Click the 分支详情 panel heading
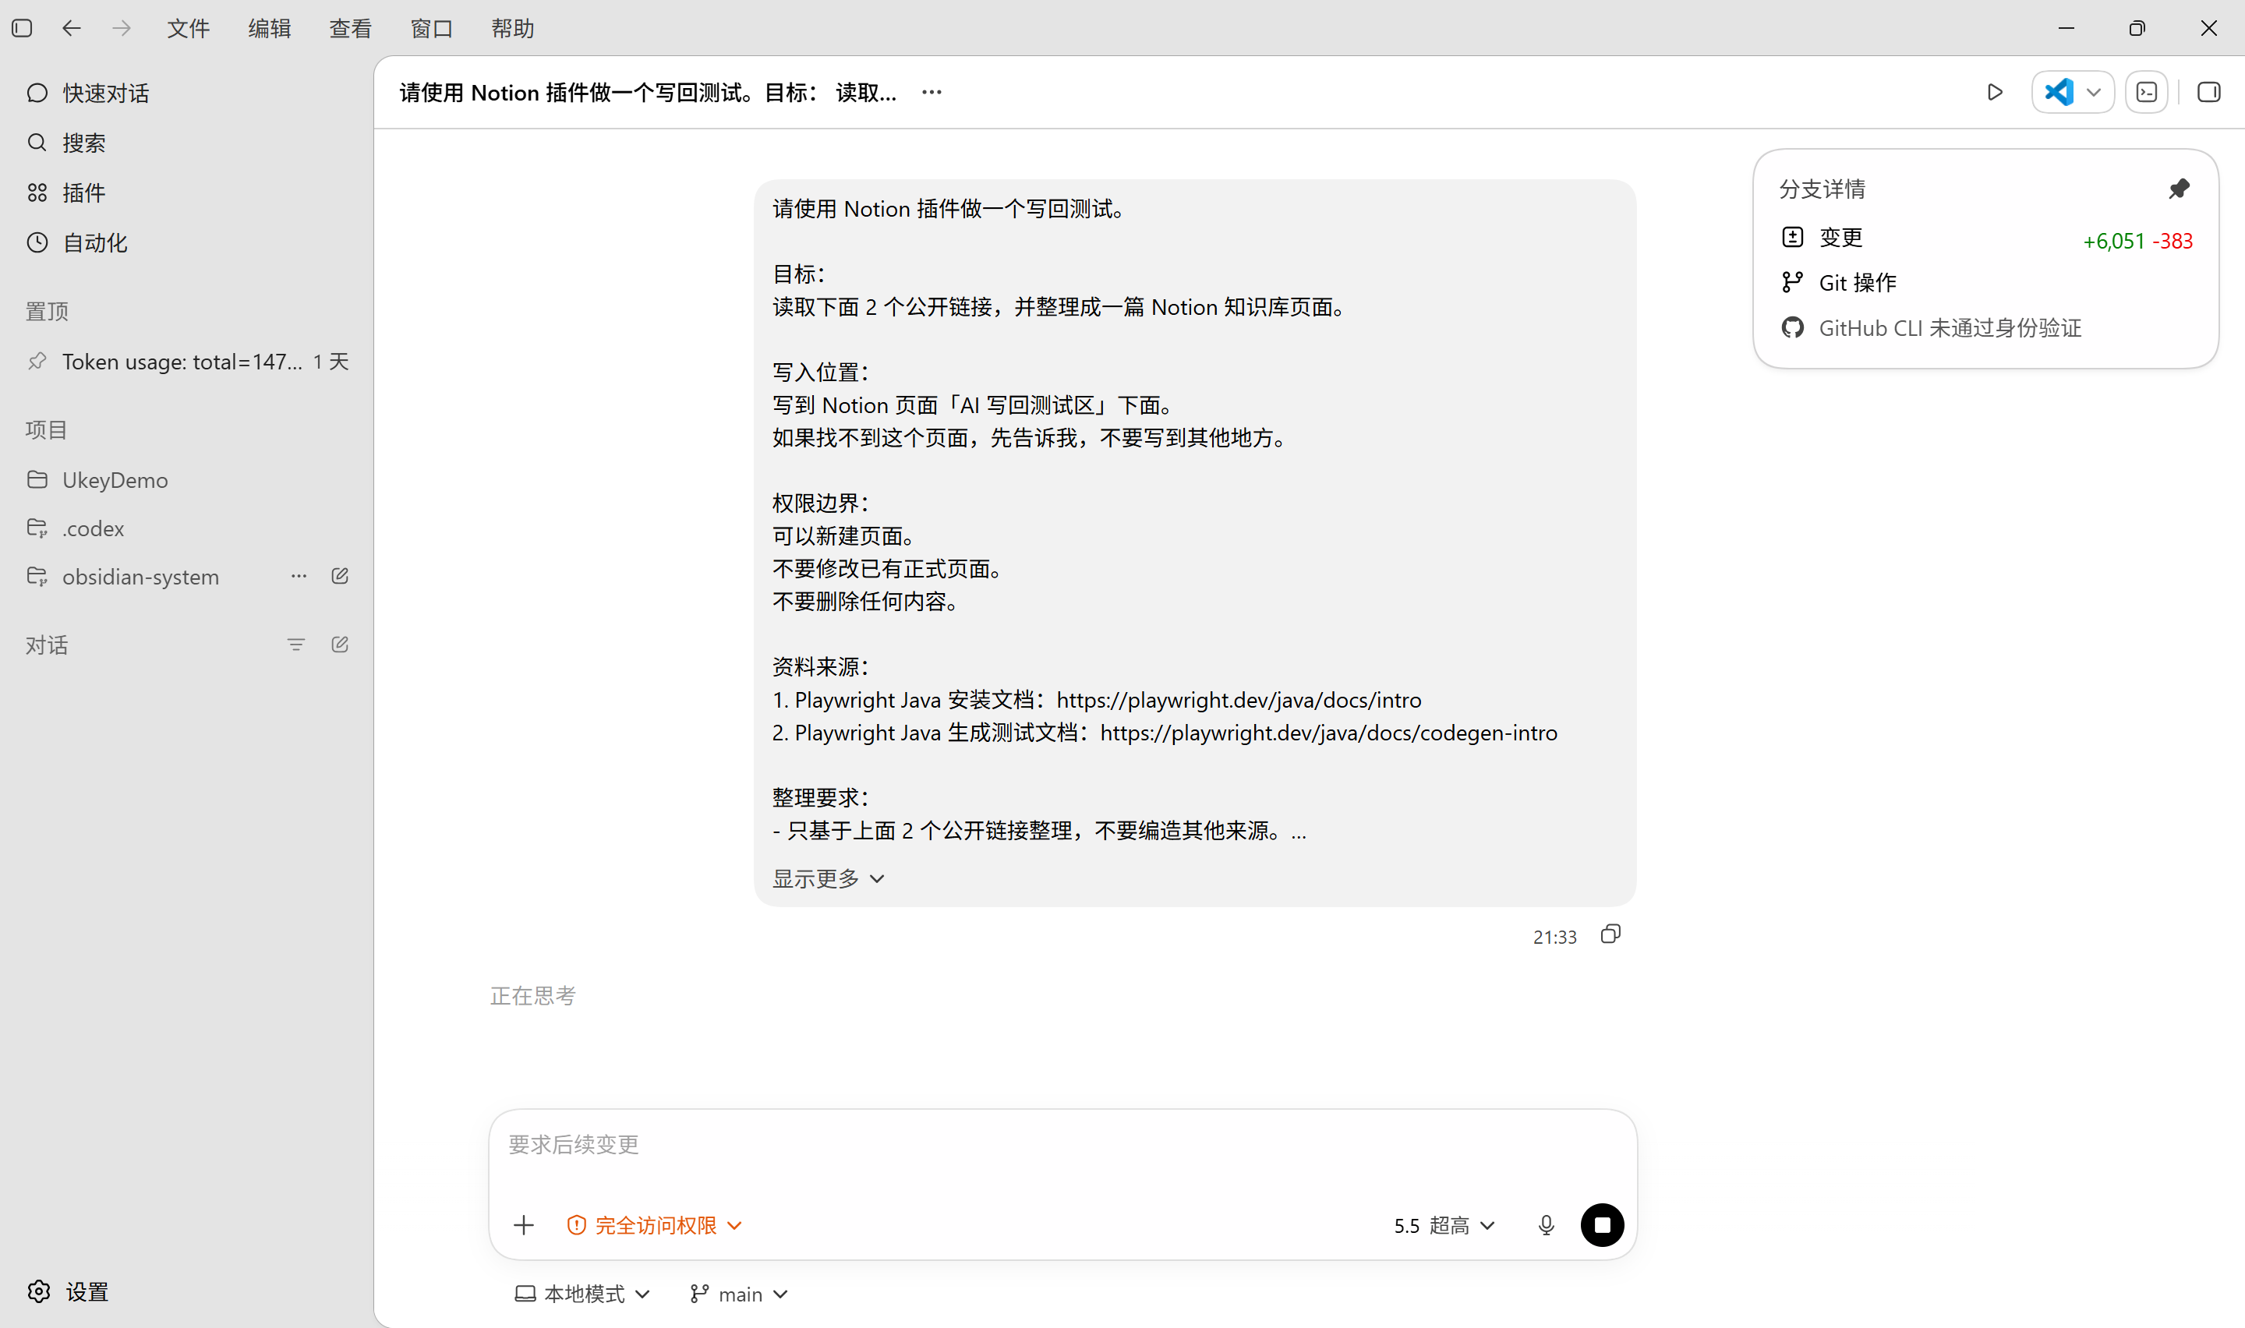Image resolution: width=2245 pixels, height=1328 pixels. click(1822, 189)
